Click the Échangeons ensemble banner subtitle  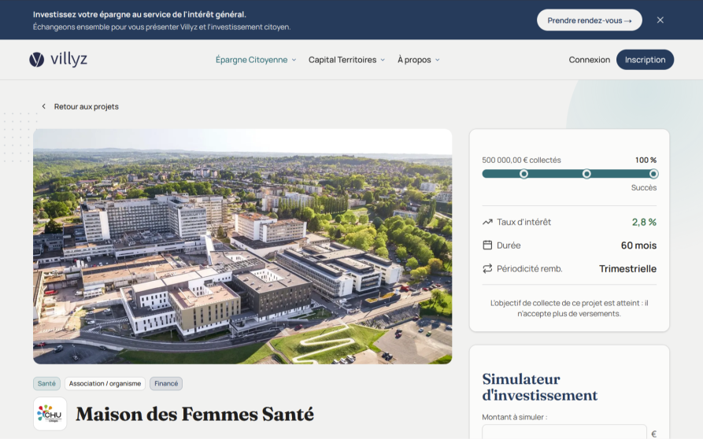coord(161,27)
